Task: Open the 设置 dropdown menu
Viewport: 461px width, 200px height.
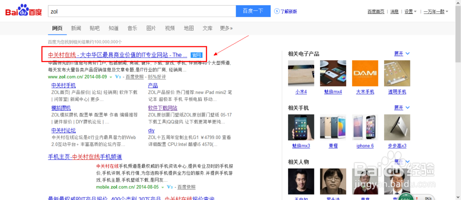Action: click(x=410, y=11)
